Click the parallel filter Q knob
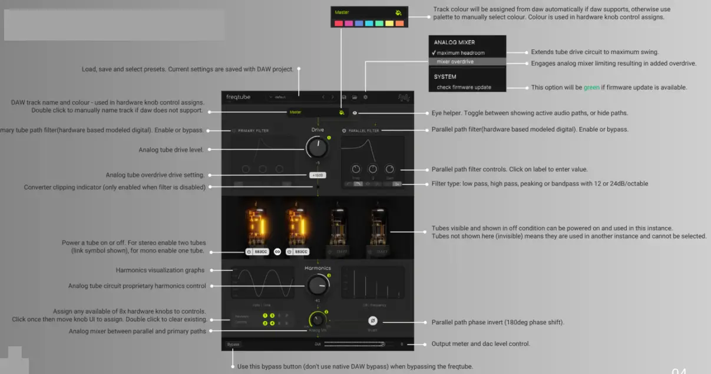 point(373,169)
